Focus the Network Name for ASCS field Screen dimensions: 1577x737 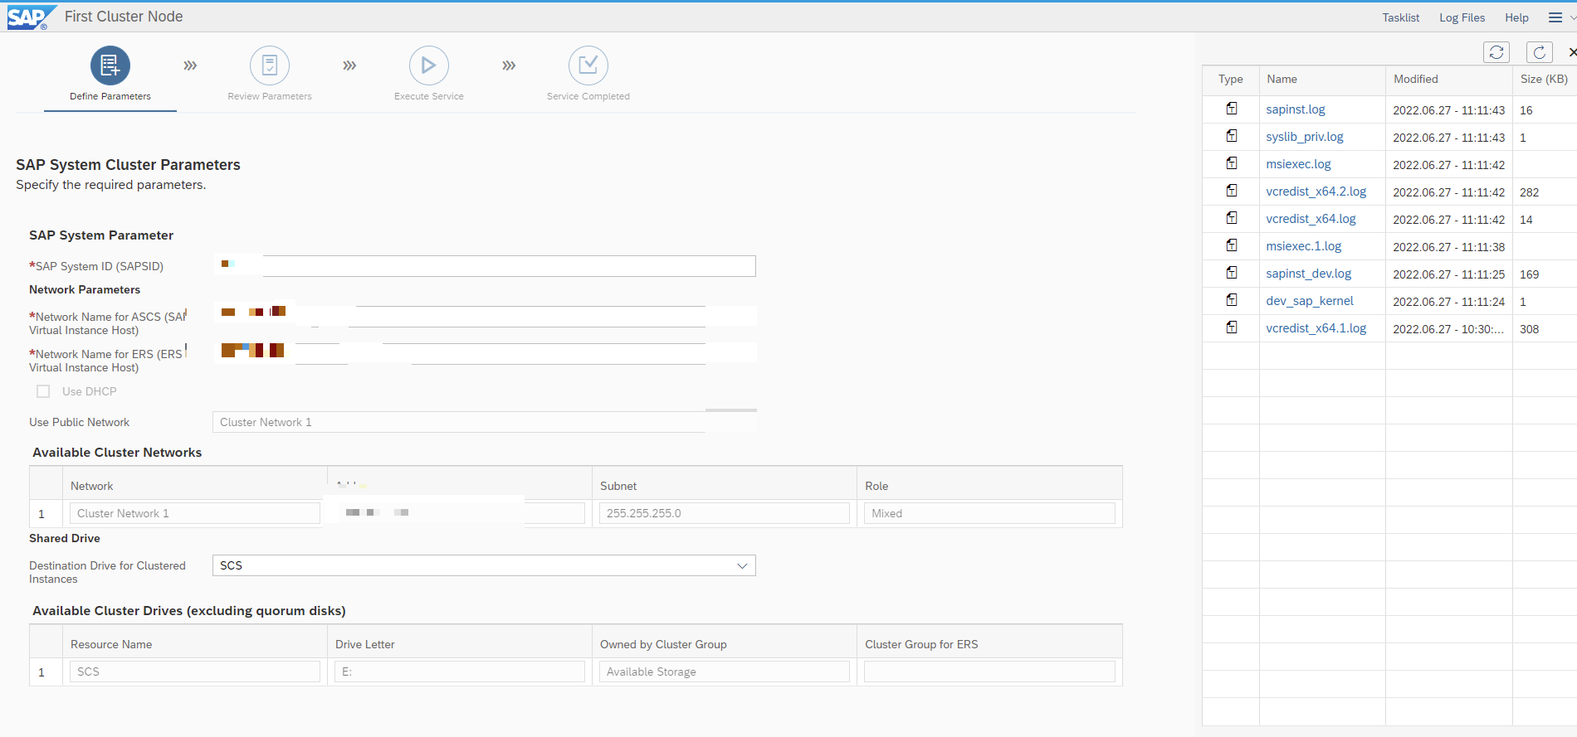(x=484, y=317)
